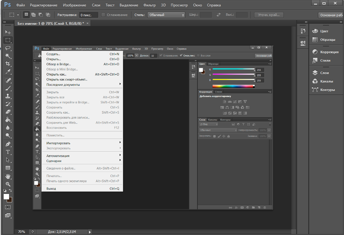Select the Clone Stamp tool in main toolbar
The height and width of the screenshot is (235, 344).
click(x=8, y=96)
